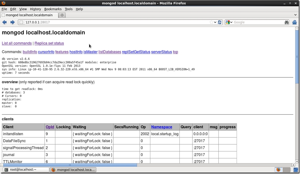Image resolution: width=300 pixels, height=174 pixels.
Task: Click the initandlisten client cell
Action: coord(23,134)
